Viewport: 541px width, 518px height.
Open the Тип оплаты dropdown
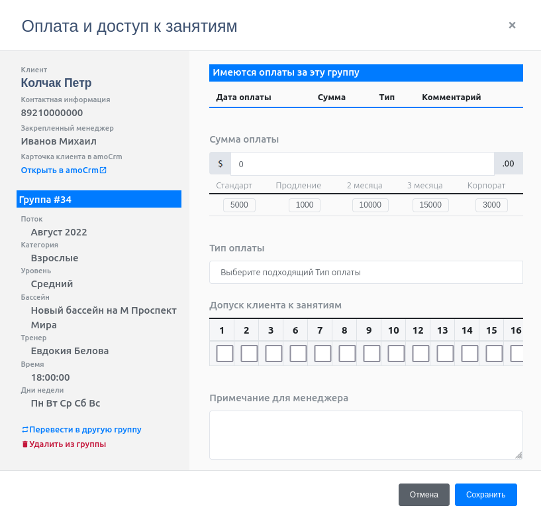tap(366, 272)
